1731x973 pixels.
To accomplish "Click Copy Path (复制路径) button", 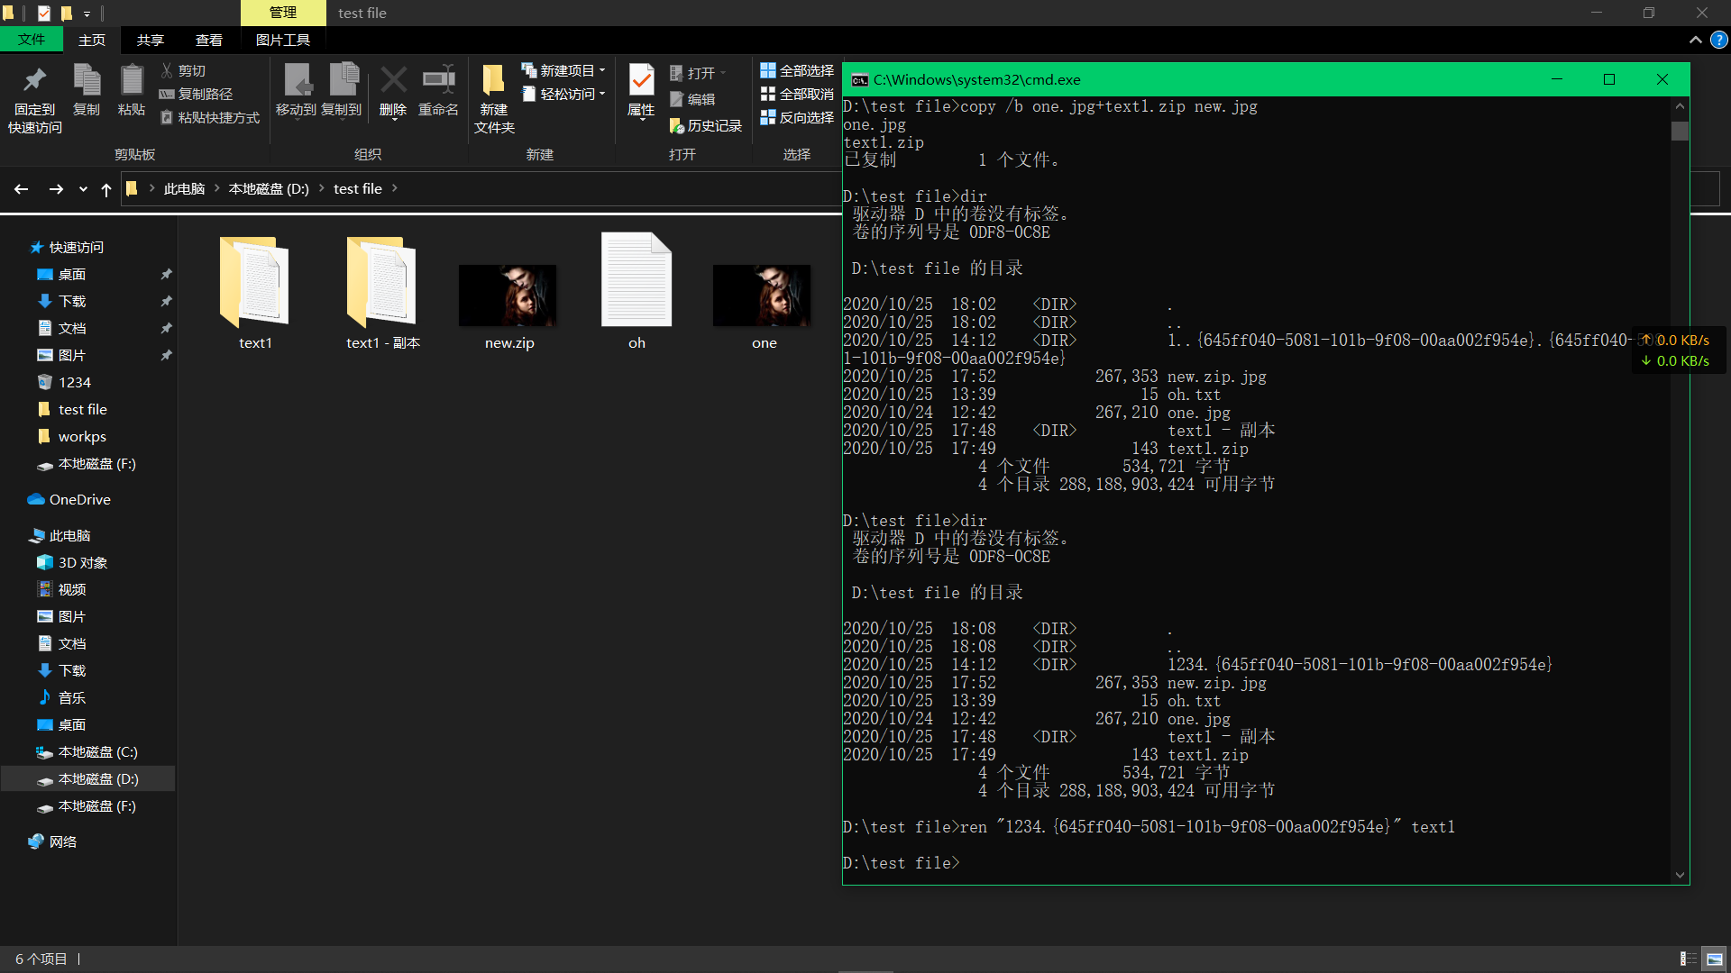I will pyautogui.click(x=197, y=94).
